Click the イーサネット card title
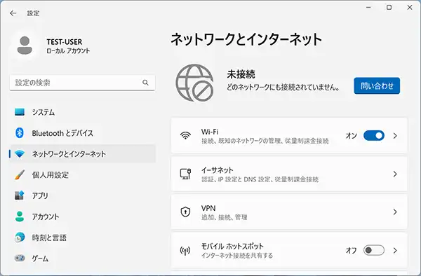Image resolution: width=421 pixels, height=276 pixels. click(x=218, y=170)
